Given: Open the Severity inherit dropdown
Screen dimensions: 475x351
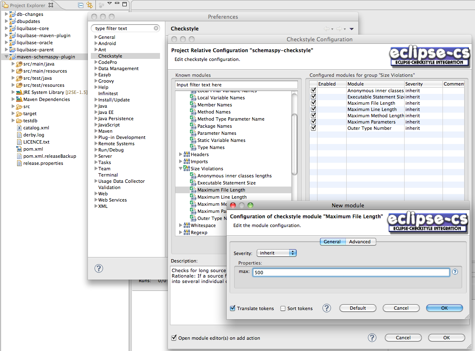Looking at the screenshot, I should [x=277, y=253].
